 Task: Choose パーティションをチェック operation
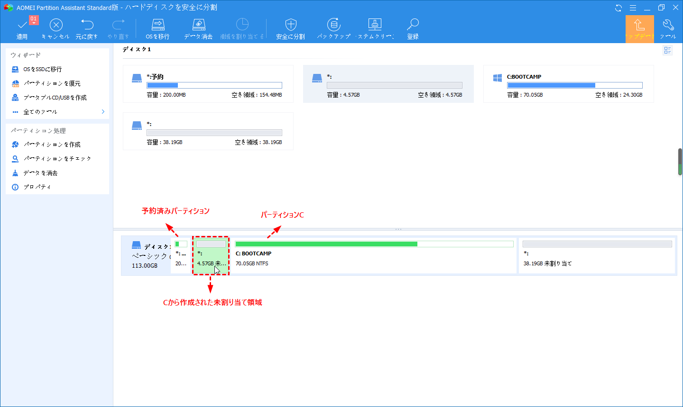51,159
